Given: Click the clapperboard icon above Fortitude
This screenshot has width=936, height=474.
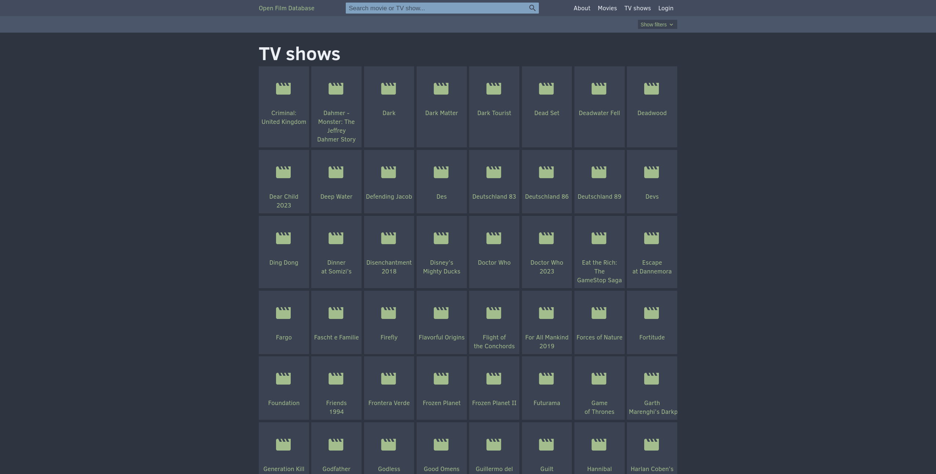Looking at the screenshot, I should (x=652, y=313).
